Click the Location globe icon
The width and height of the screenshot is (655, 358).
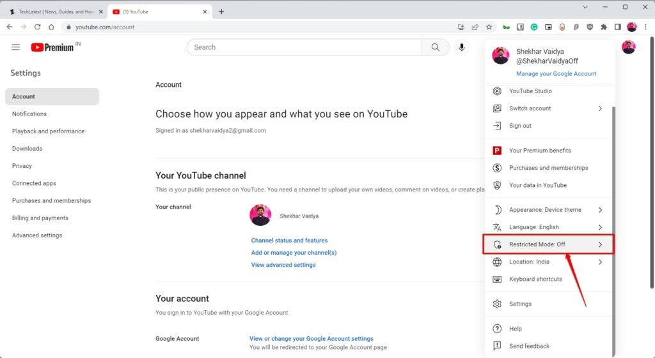(497, 262)
